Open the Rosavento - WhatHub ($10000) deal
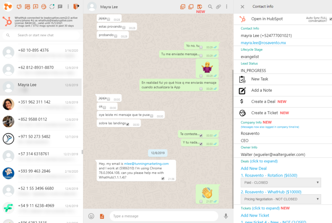The image size is (332, 223). pos(271,192)
